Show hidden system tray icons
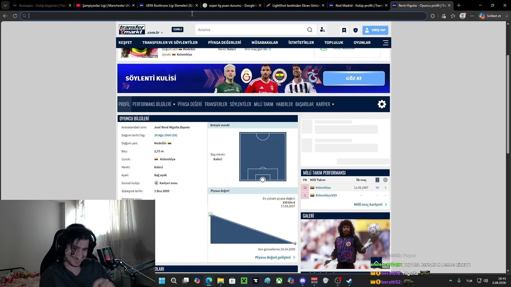Viewport: 511px width, 287px height. 450,281
